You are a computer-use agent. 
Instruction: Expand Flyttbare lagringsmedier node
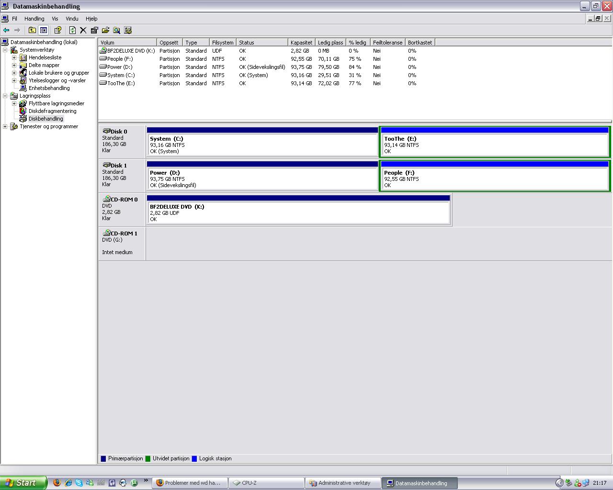(14, 103)
